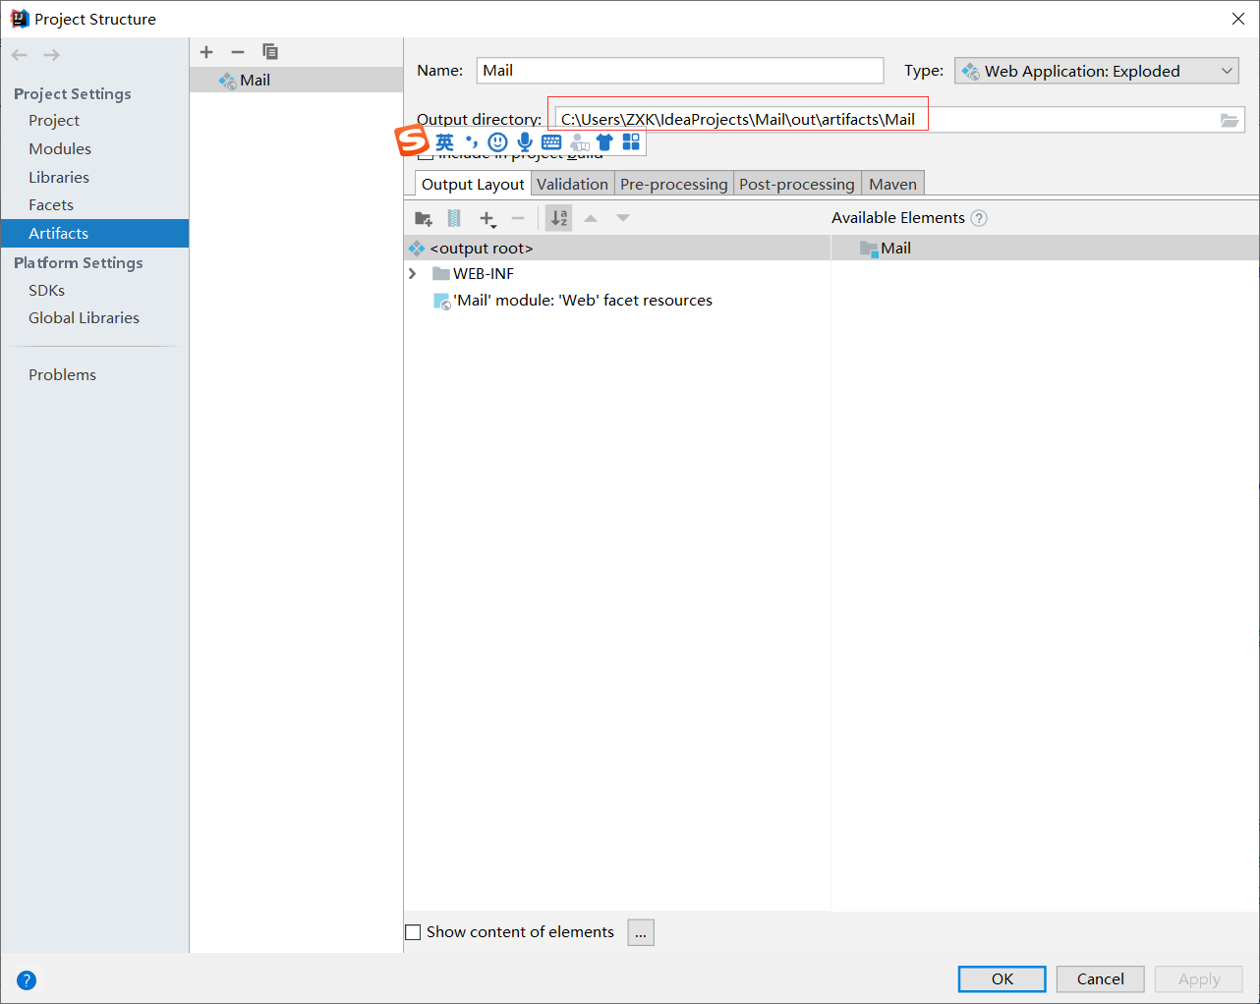Open the Add Copy Of dropdown
1260x1004 pixels.
487,218
